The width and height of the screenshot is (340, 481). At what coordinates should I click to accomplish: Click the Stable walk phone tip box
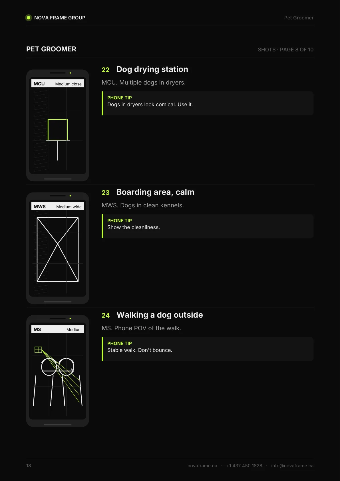[x=208, y=349]
